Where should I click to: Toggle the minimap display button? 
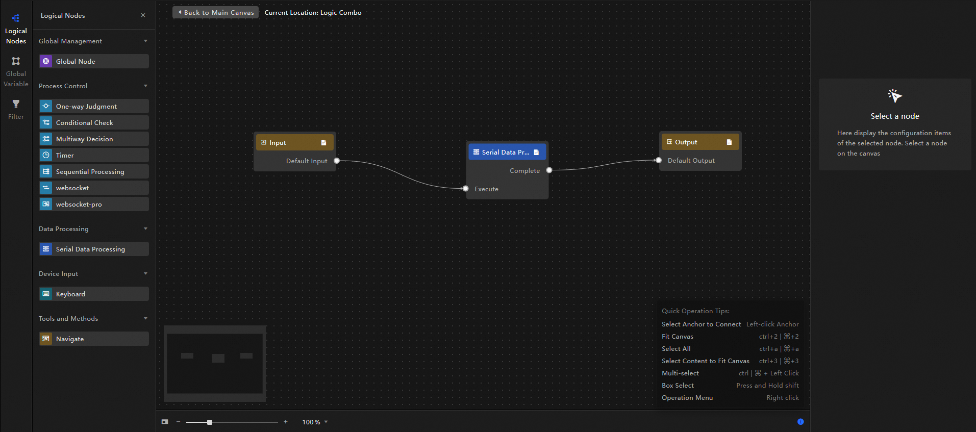pyautogui.click(x=165, y=422)
